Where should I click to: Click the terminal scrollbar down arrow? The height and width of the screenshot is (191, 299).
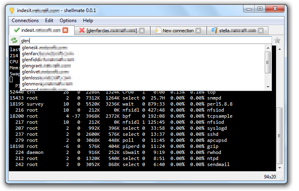[280, 168]
